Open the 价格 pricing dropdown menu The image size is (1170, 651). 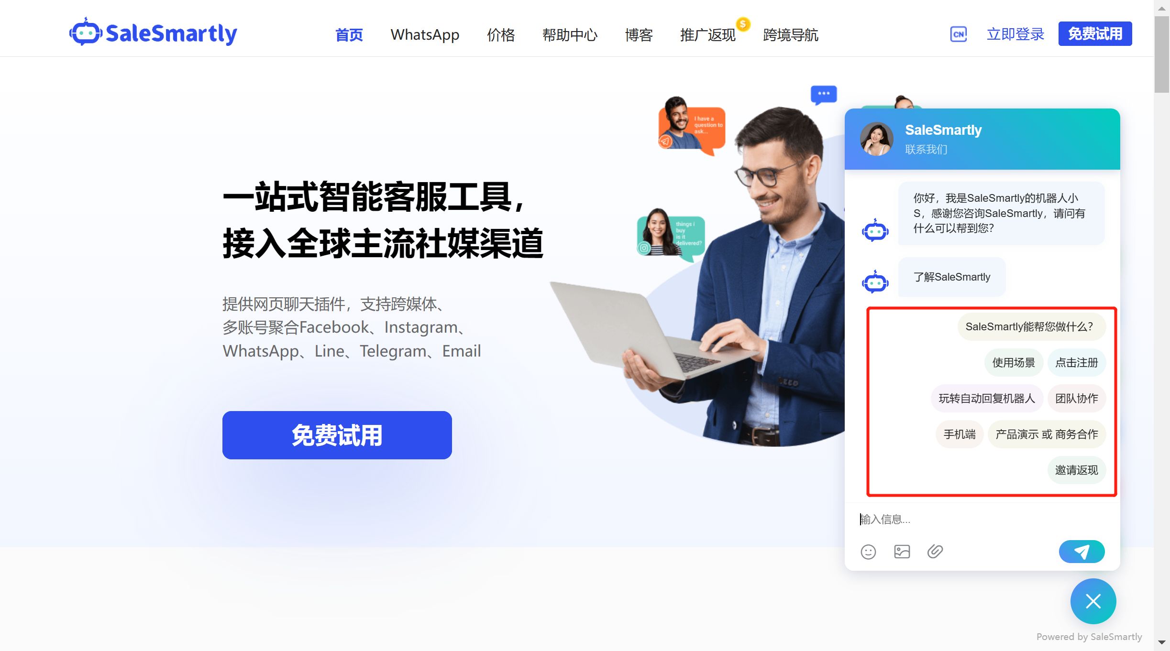pos(500,33)
